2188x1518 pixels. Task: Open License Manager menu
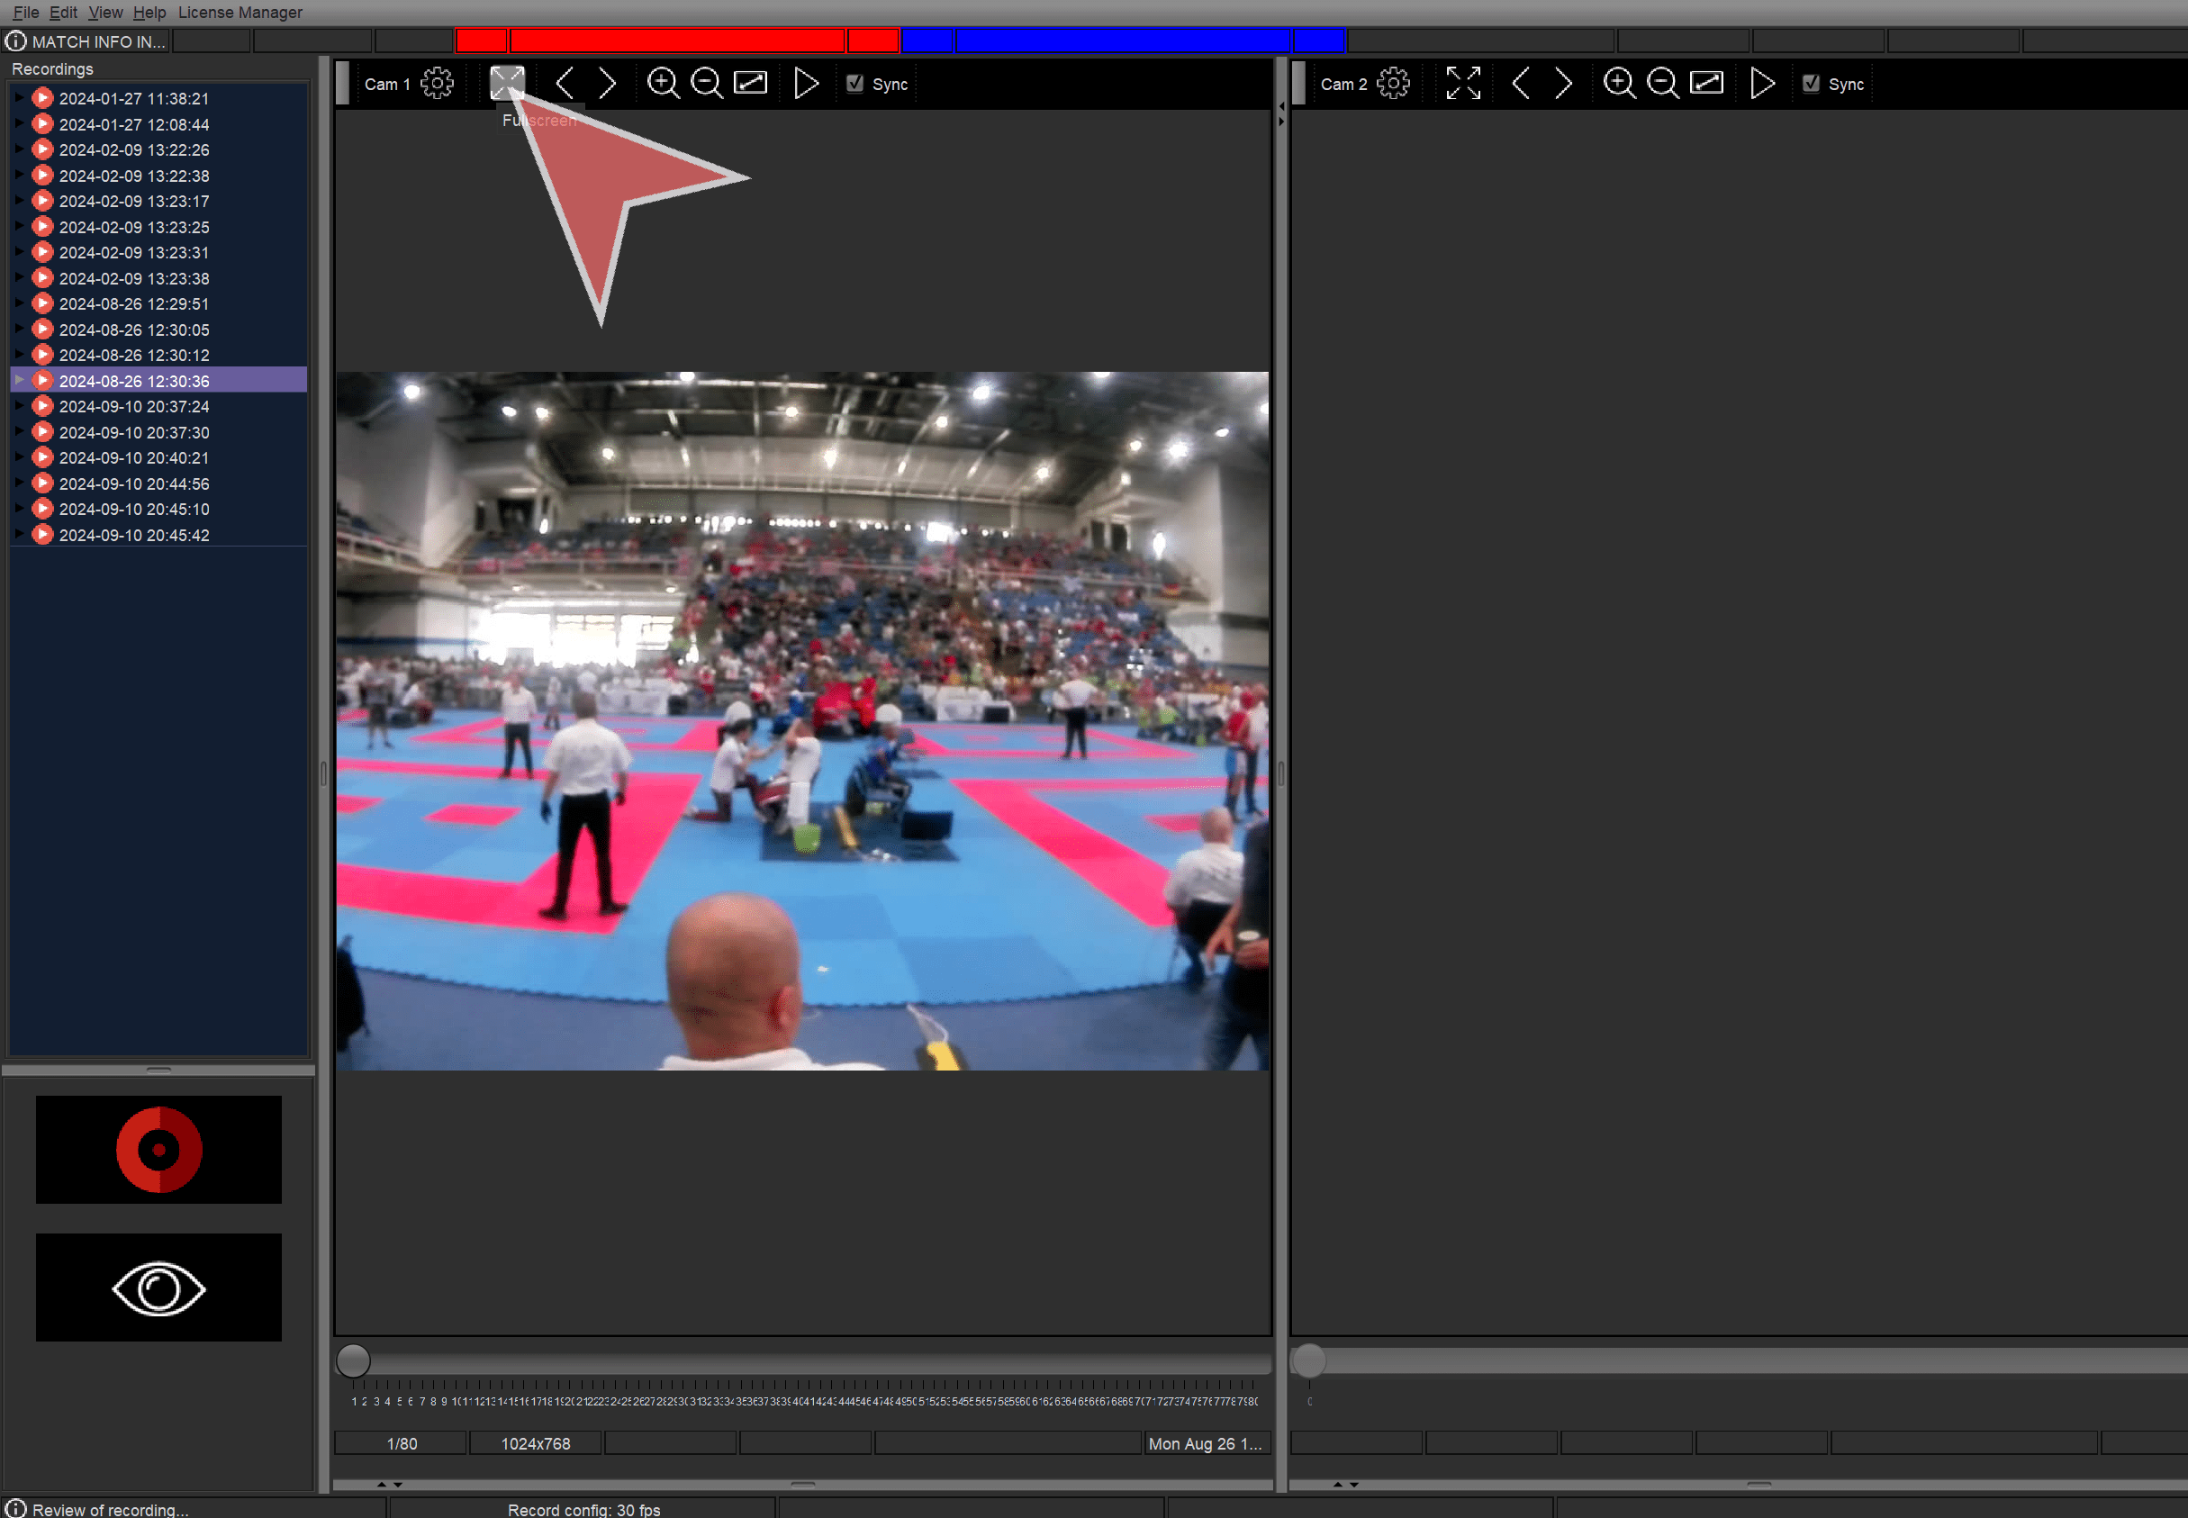pyautogui.click(x=240, y=13)
